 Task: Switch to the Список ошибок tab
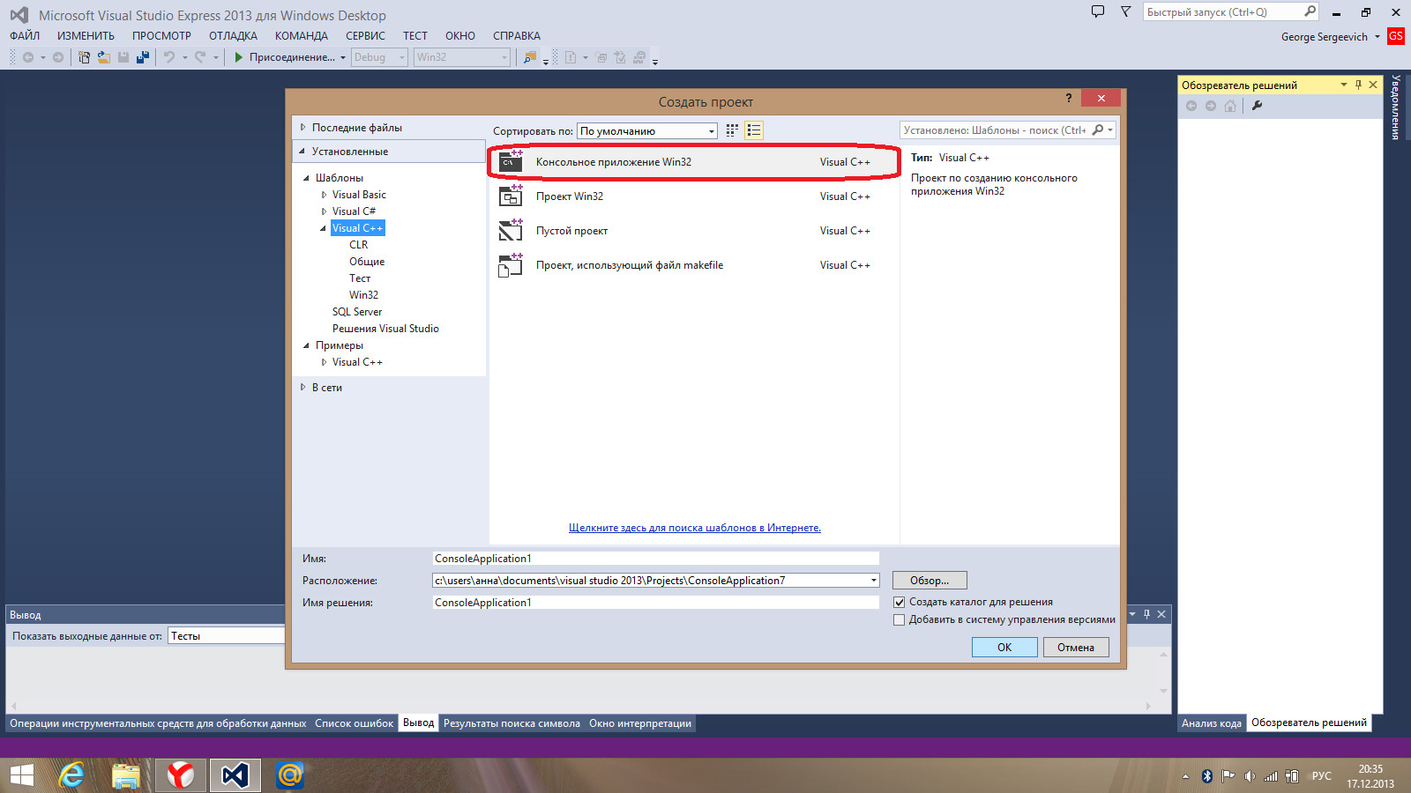355,723
